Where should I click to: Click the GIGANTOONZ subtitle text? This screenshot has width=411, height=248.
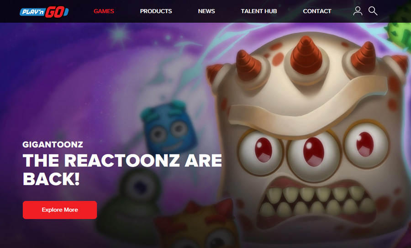[53, 144]
